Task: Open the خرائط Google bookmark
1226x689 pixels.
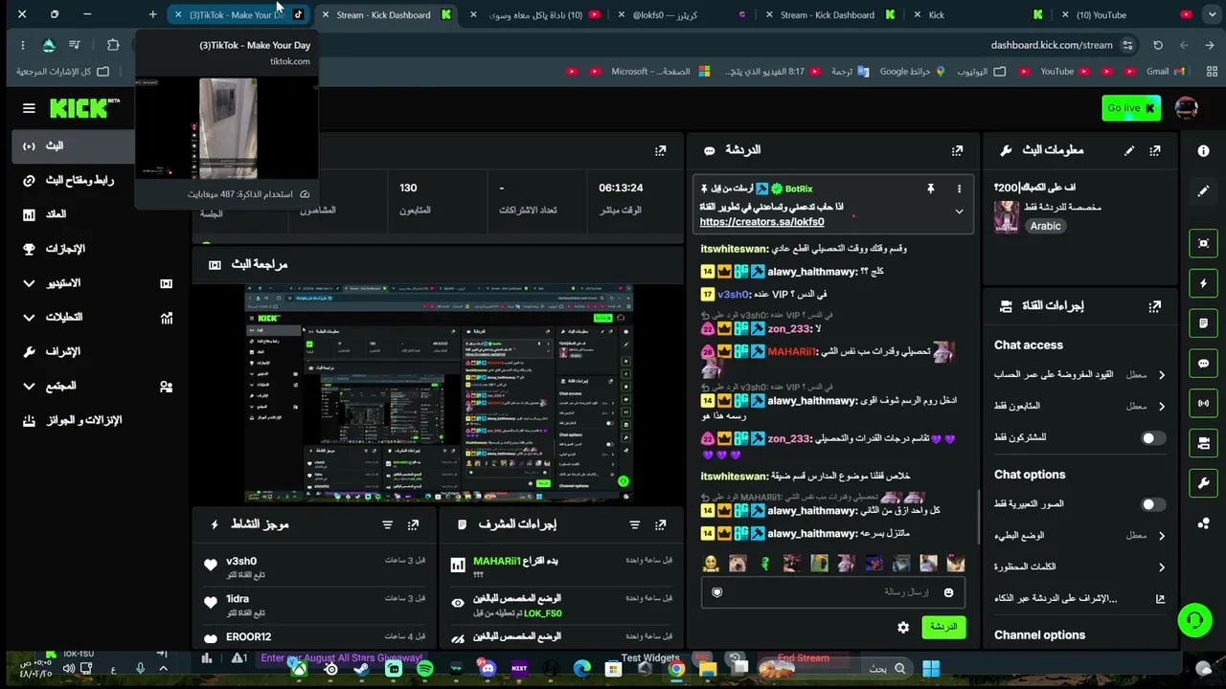Action: (912, 72)
